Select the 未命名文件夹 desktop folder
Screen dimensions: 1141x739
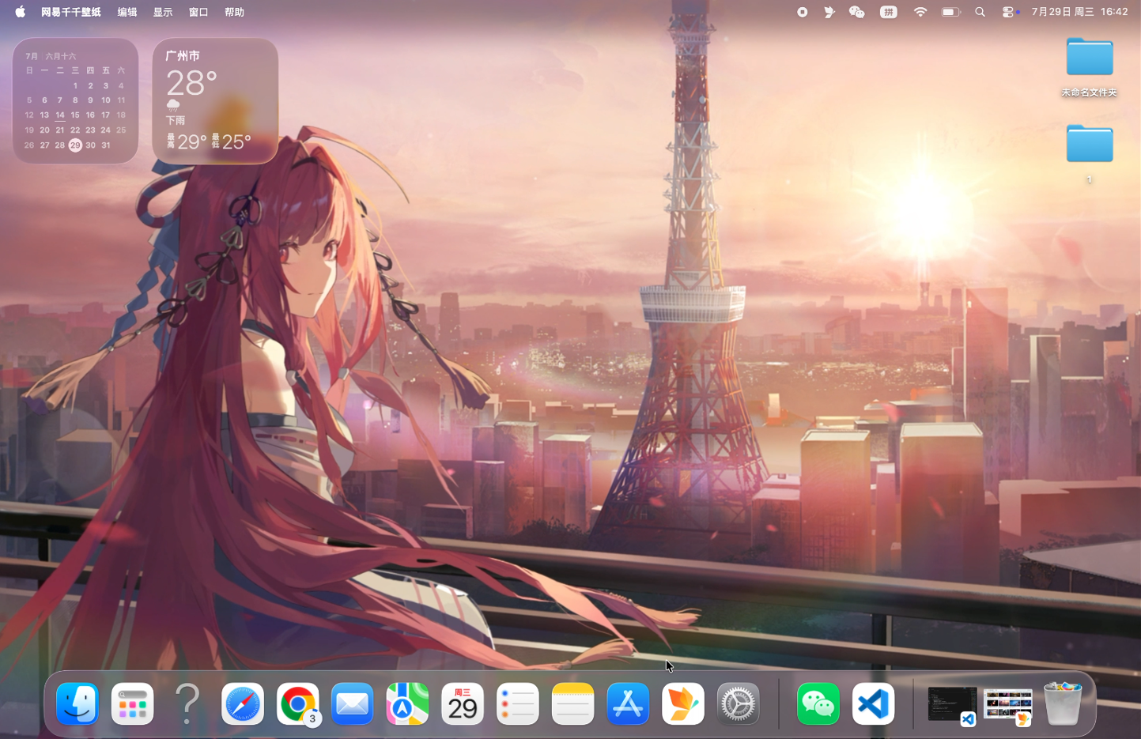[x=1090, y=68]
